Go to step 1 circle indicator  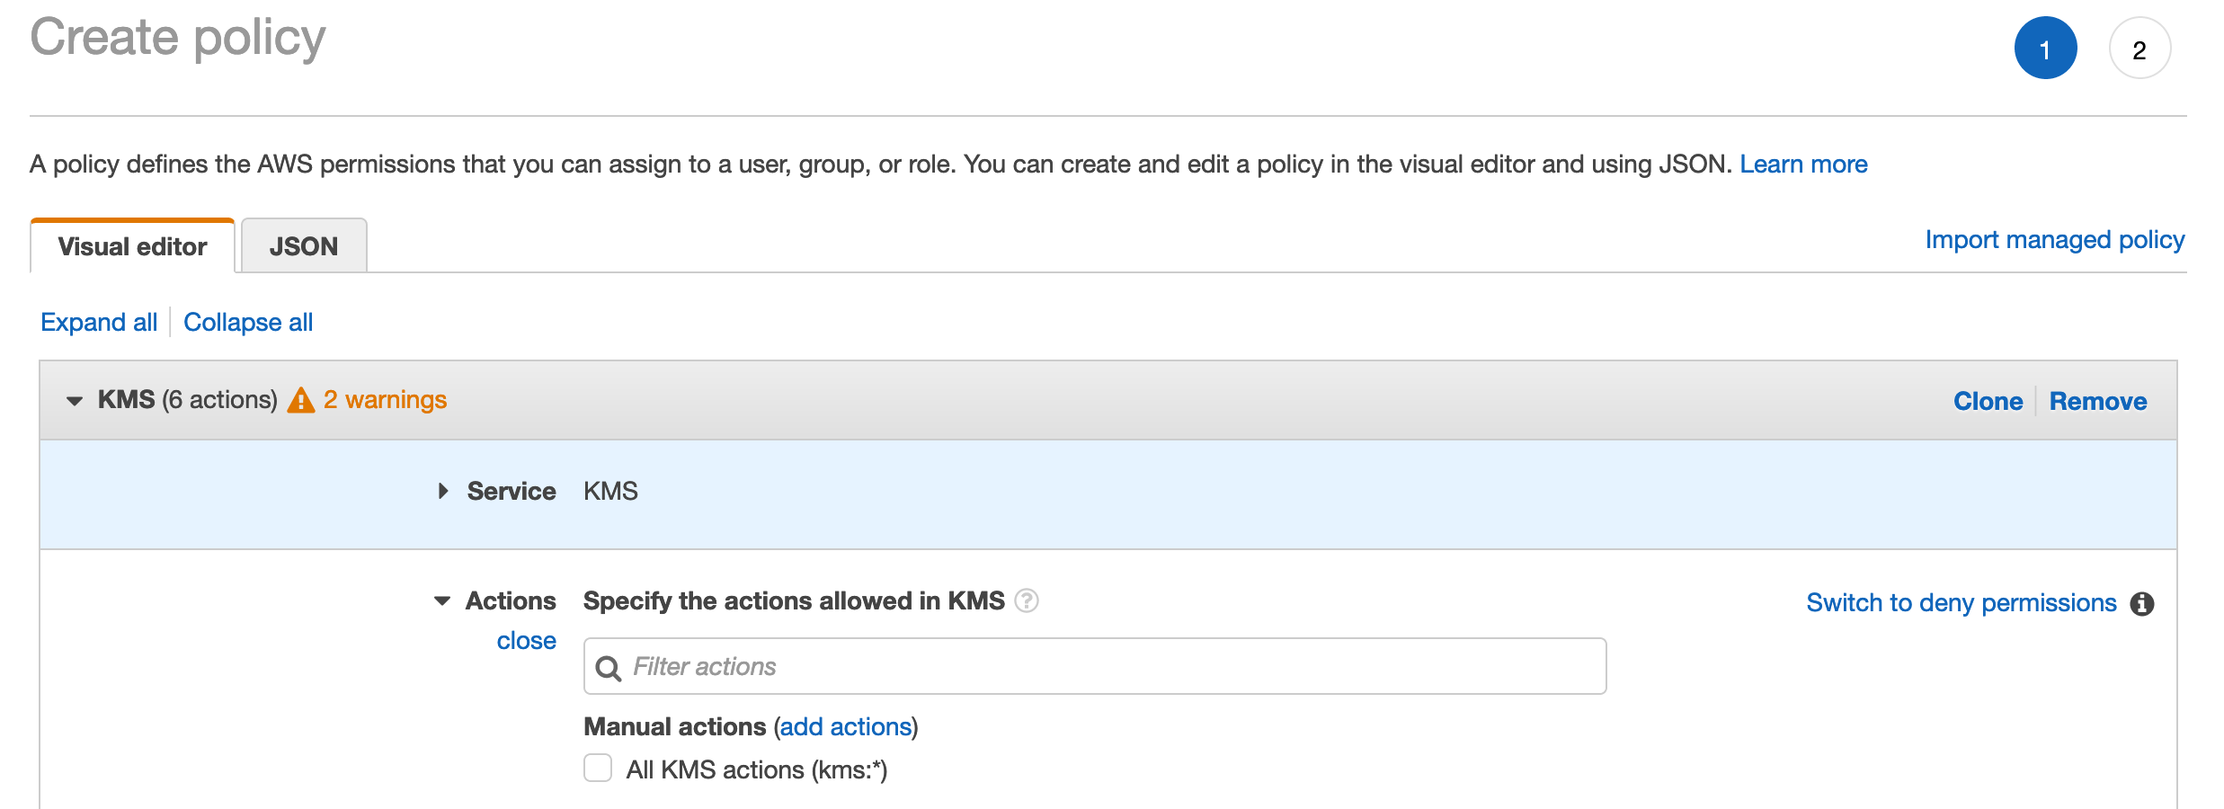point(2045,49)
